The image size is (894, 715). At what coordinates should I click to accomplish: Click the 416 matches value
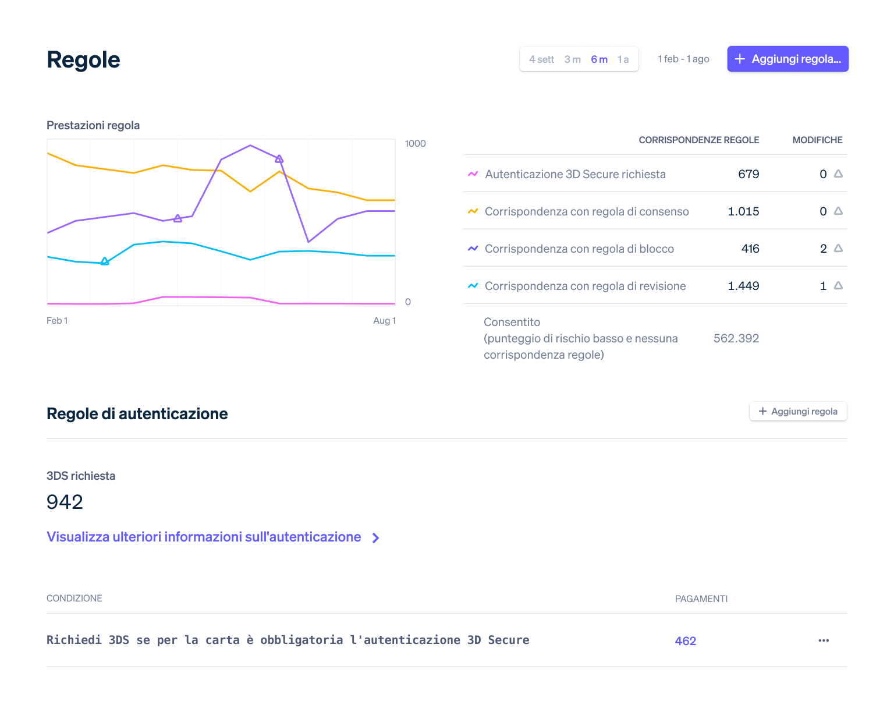click(x=750, y=249)
